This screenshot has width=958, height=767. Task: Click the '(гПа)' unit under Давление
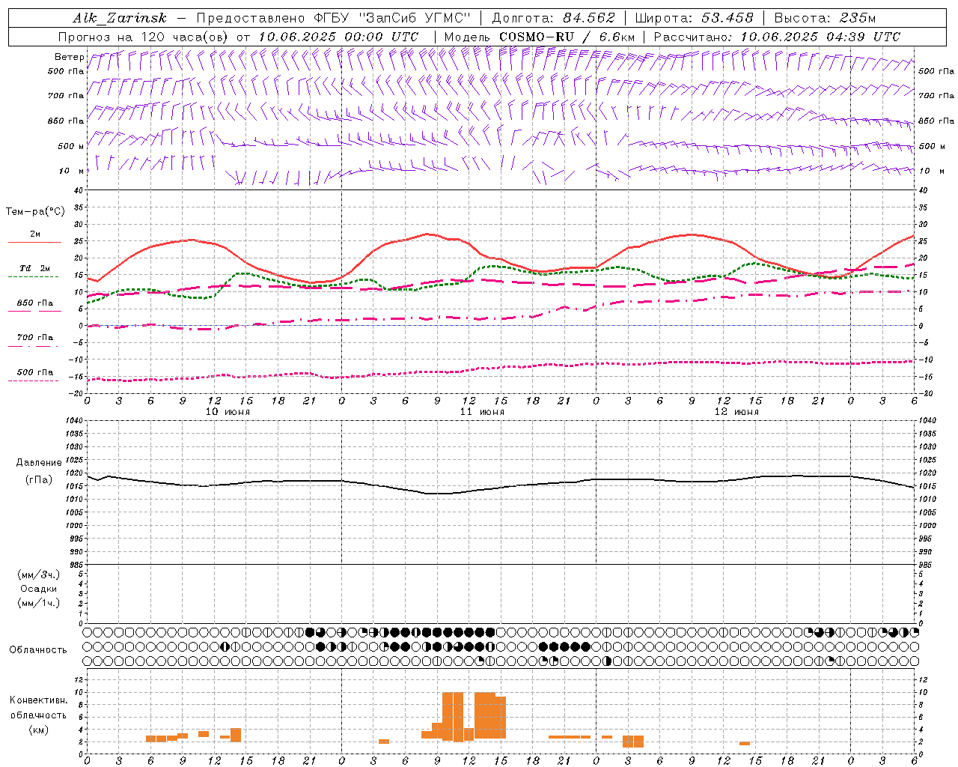tap(39, 480)
